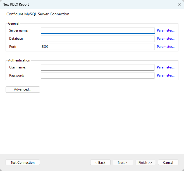The height and width of the screenshot is (171, 184).
Task: Focus the Password input field
Action: (x=98, y=75)
